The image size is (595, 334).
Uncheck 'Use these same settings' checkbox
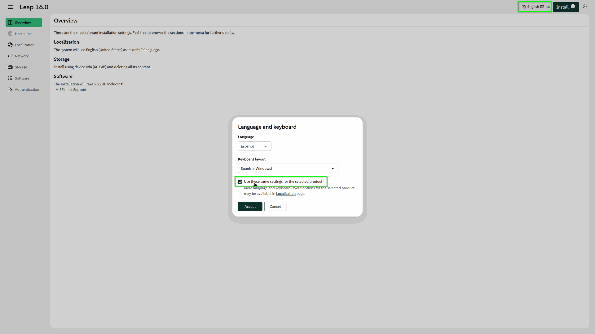click(240, 182)
